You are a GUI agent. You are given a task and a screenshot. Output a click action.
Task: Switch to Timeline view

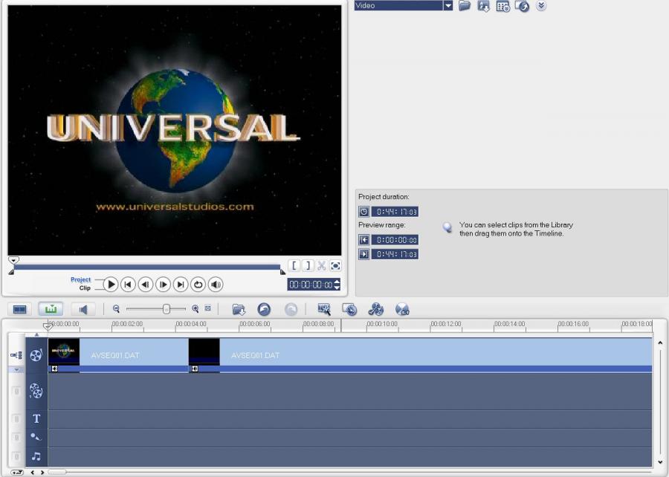(51, 309)
